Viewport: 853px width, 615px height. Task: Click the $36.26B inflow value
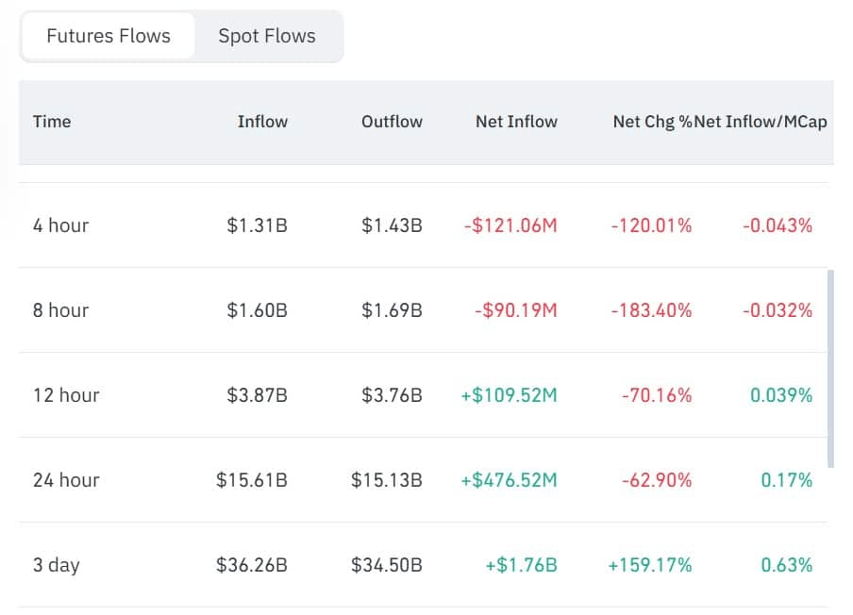(x=252, y=565)
